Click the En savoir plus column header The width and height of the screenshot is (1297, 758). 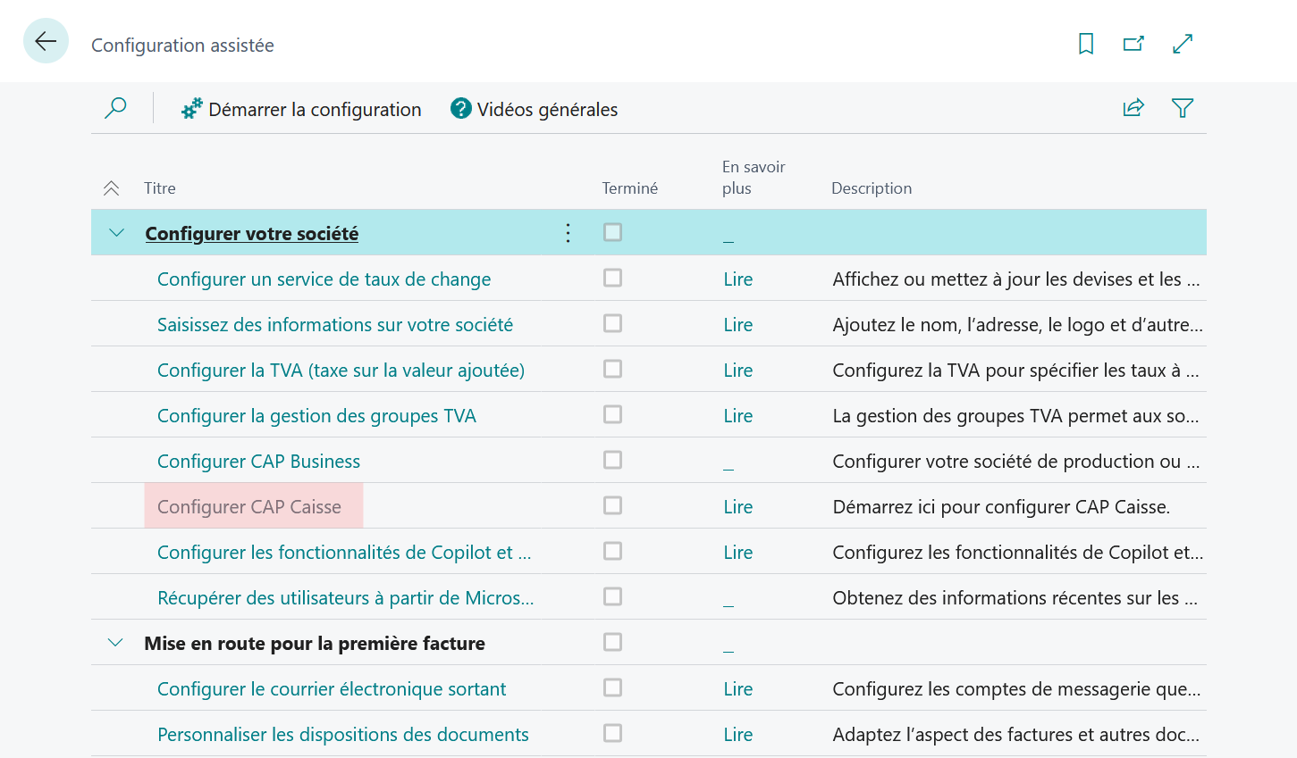tap(754, 178)
